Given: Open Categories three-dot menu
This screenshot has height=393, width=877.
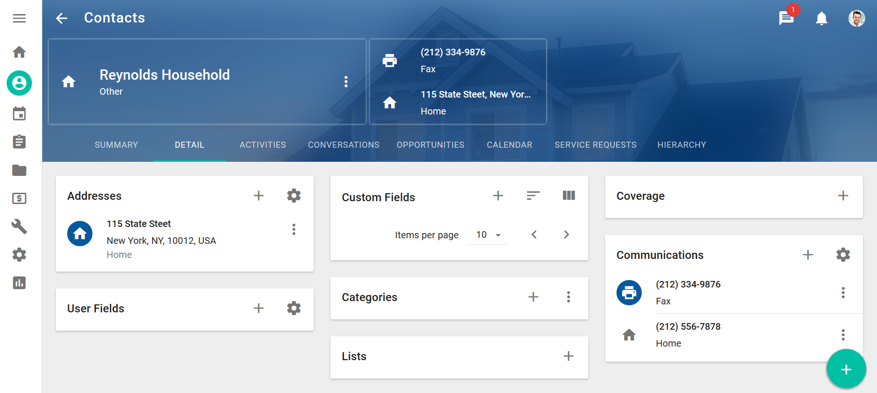Looking at the screenshot, I should pyautogui.click(x=569, y=297).
